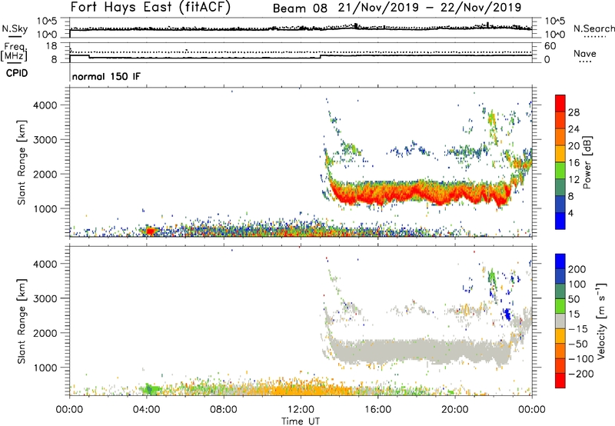Click the Fort Hays East (fitACF) title
Viewport: 615px width, 426px height.
151,7
